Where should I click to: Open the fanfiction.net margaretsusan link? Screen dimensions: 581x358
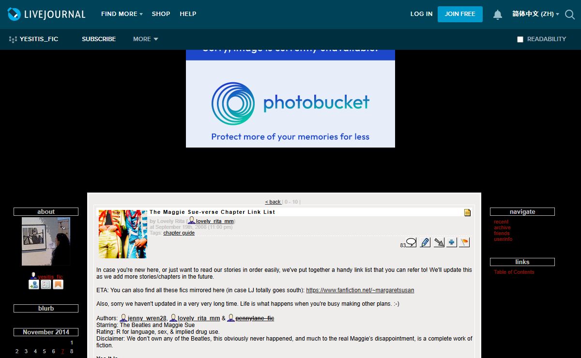point(360,290)
